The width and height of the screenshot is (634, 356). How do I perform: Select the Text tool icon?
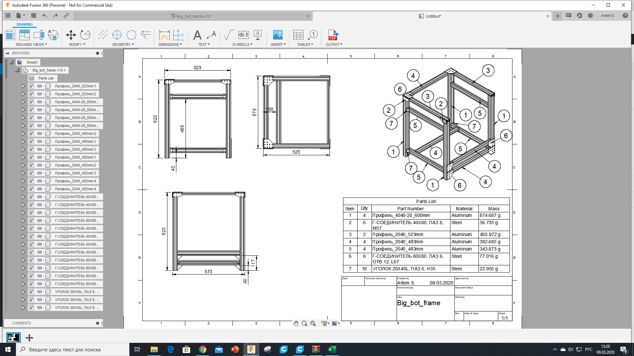197,35
